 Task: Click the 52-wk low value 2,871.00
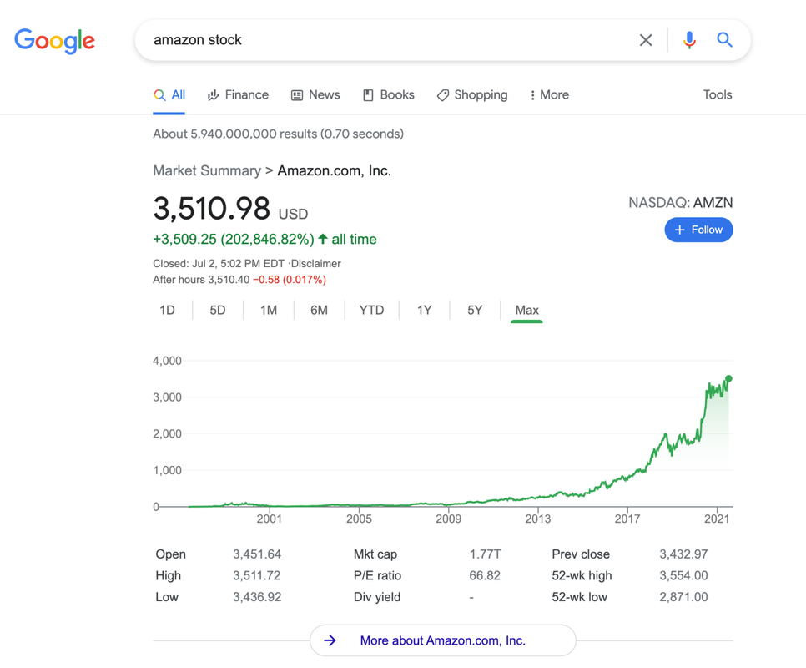[x=683, y=597]
